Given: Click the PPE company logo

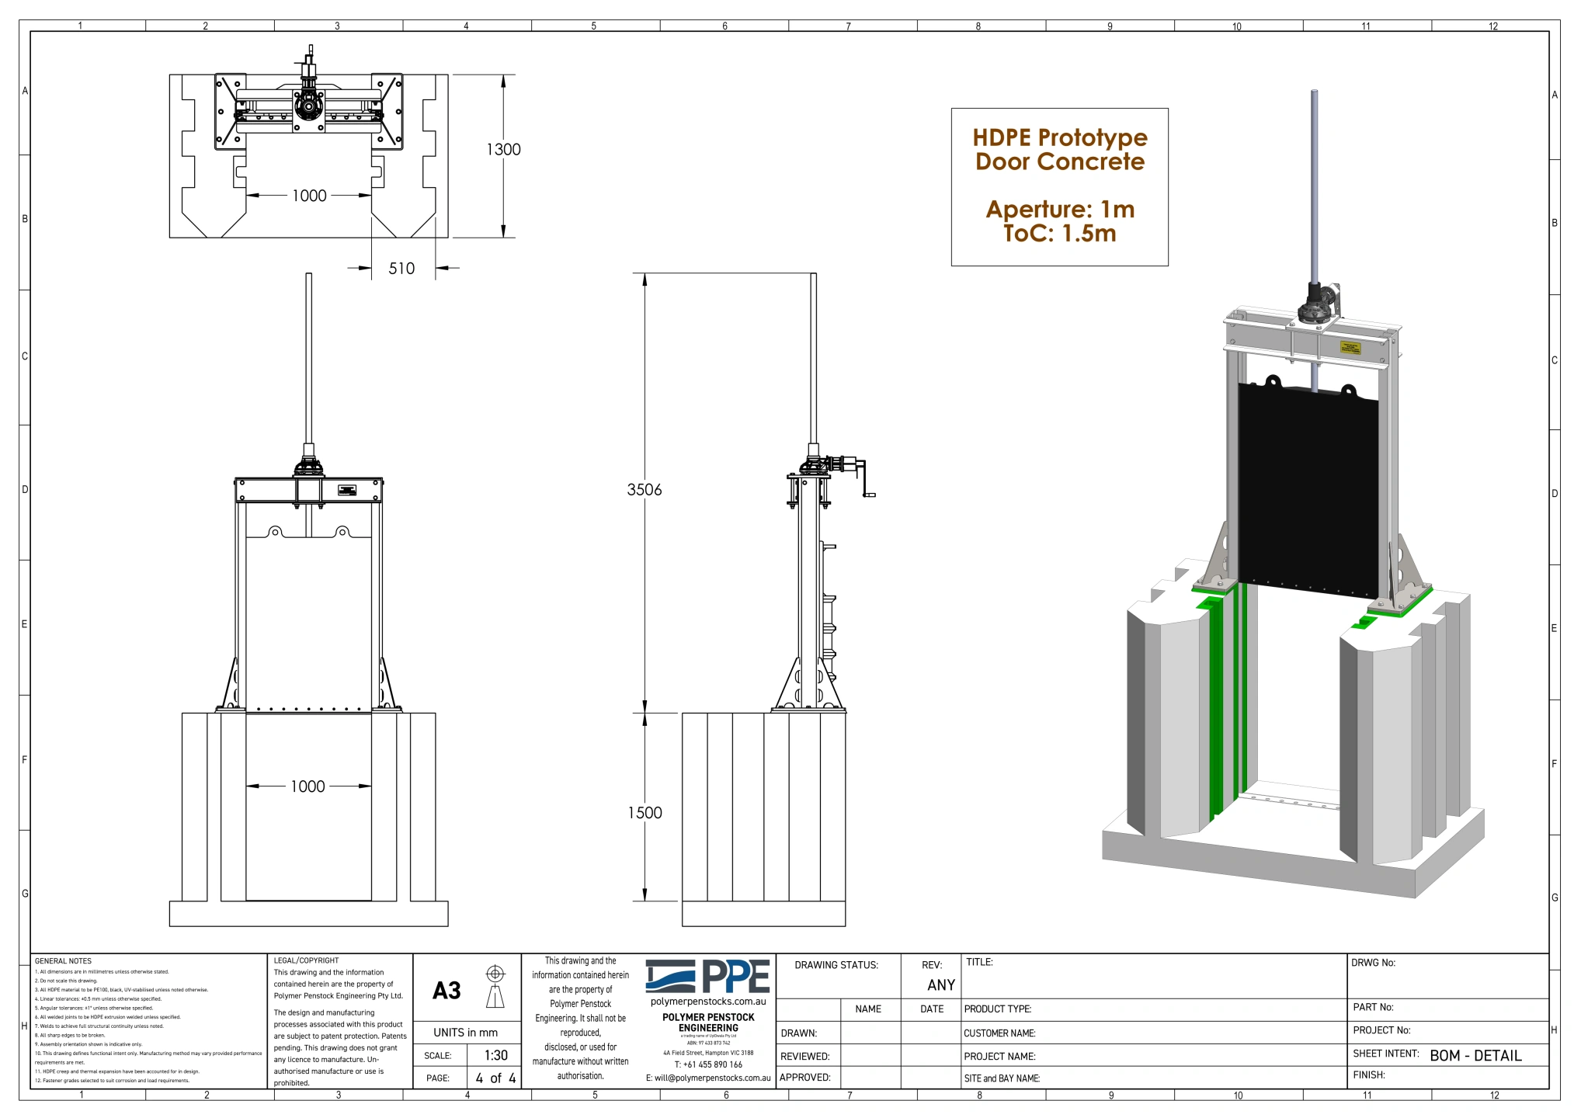Looking at the screenshot, I should 707,976.
